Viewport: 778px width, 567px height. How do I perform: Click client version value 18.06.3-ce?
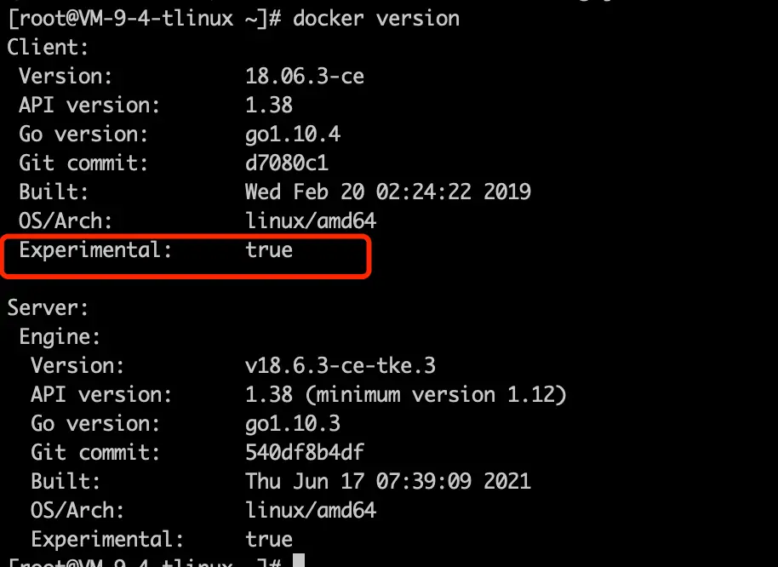pos(304,76)
